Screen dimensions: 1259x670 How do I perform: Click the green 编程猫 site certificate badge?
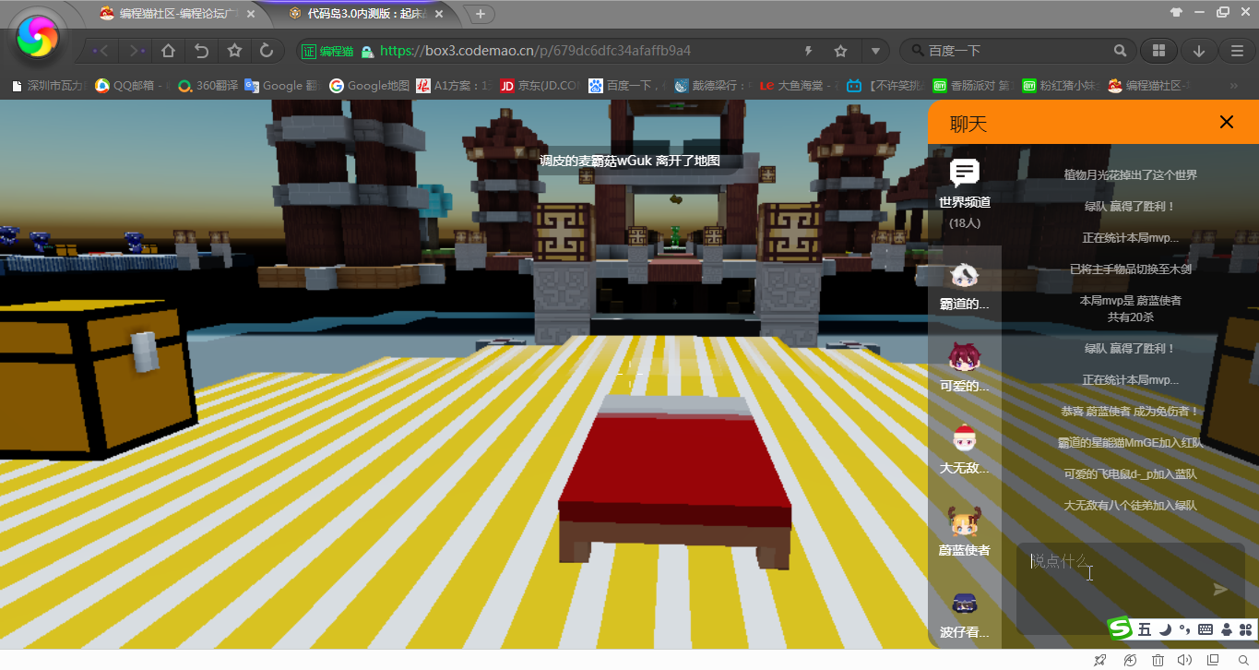(328, 51)
